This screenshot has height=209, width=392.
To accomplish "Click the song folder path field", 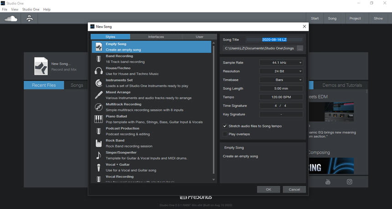I will click(x=259, y=48).
